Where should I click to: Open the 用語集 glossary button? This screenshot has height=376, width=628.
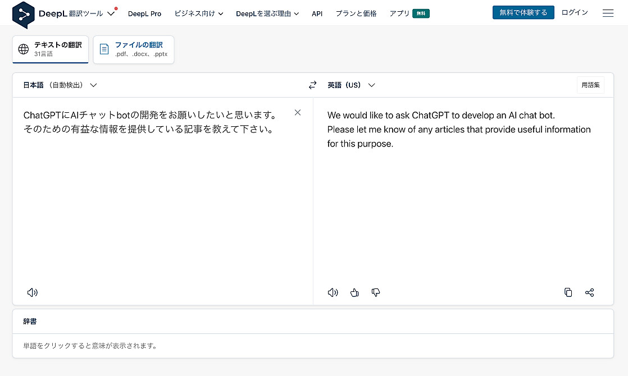tap(590, 85)
